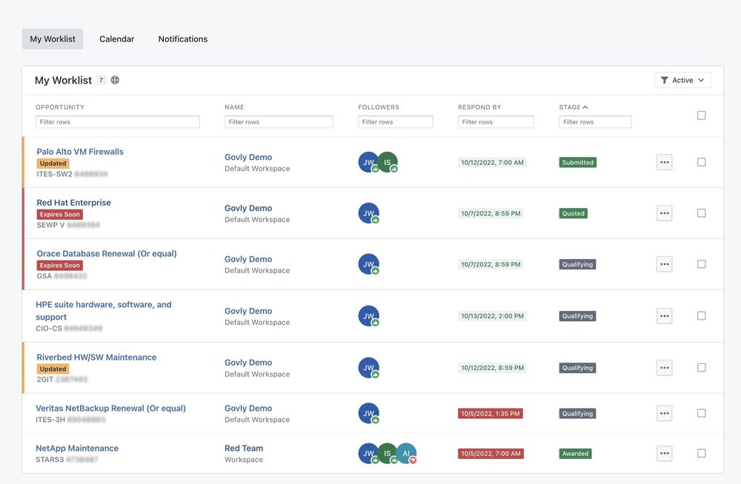The width and height of the screenshot is (741, 484).
Task: Click the Quoted stage badge
Action: click(x=574, y=213)
